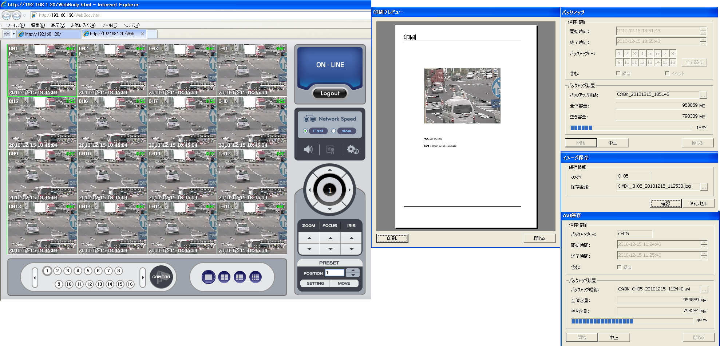The image size is (720, 346).
Task: Step the preset POSITION spinner
Action: 353,273
